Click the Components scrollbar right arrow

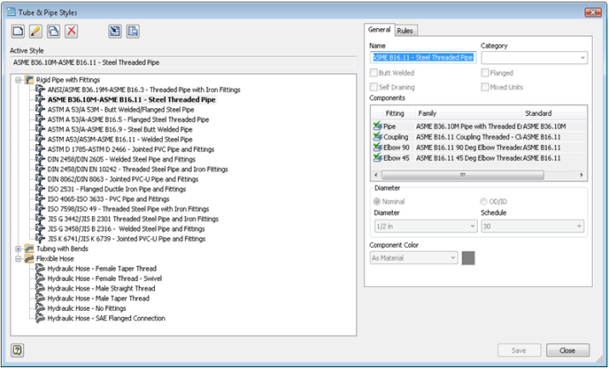click(x=582, y=175)
